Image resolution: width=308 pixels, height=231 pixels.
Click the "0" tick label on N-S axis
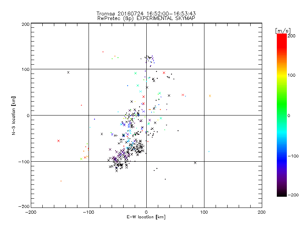click(x=28, y=115)
